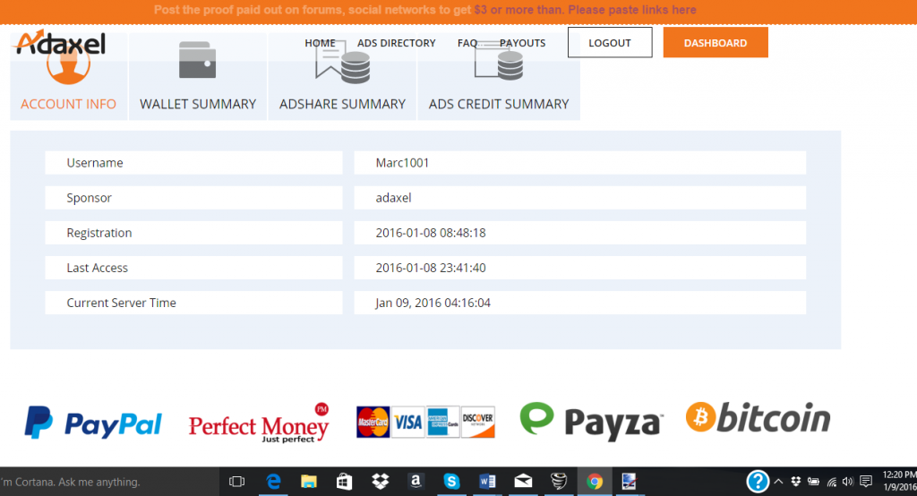This screenshot has width=917, height=496.
Task: Go to the Home menu link
Action: pyautogui.click(x=320, y=43)
